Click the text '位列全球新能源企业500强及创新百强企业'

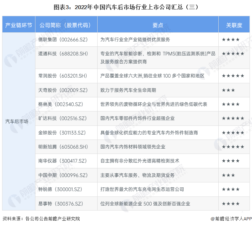tap(145, 204)
